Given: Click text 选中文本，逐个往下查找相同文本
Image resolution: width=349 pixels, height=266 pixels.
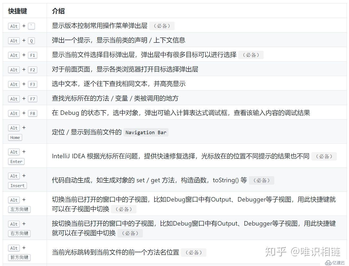Looking at the screenshot, I should 100,84.
